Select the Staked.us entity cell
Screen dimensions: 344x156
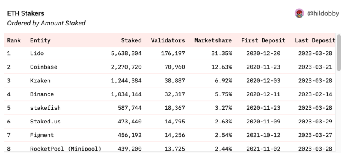tap(45, 122)
